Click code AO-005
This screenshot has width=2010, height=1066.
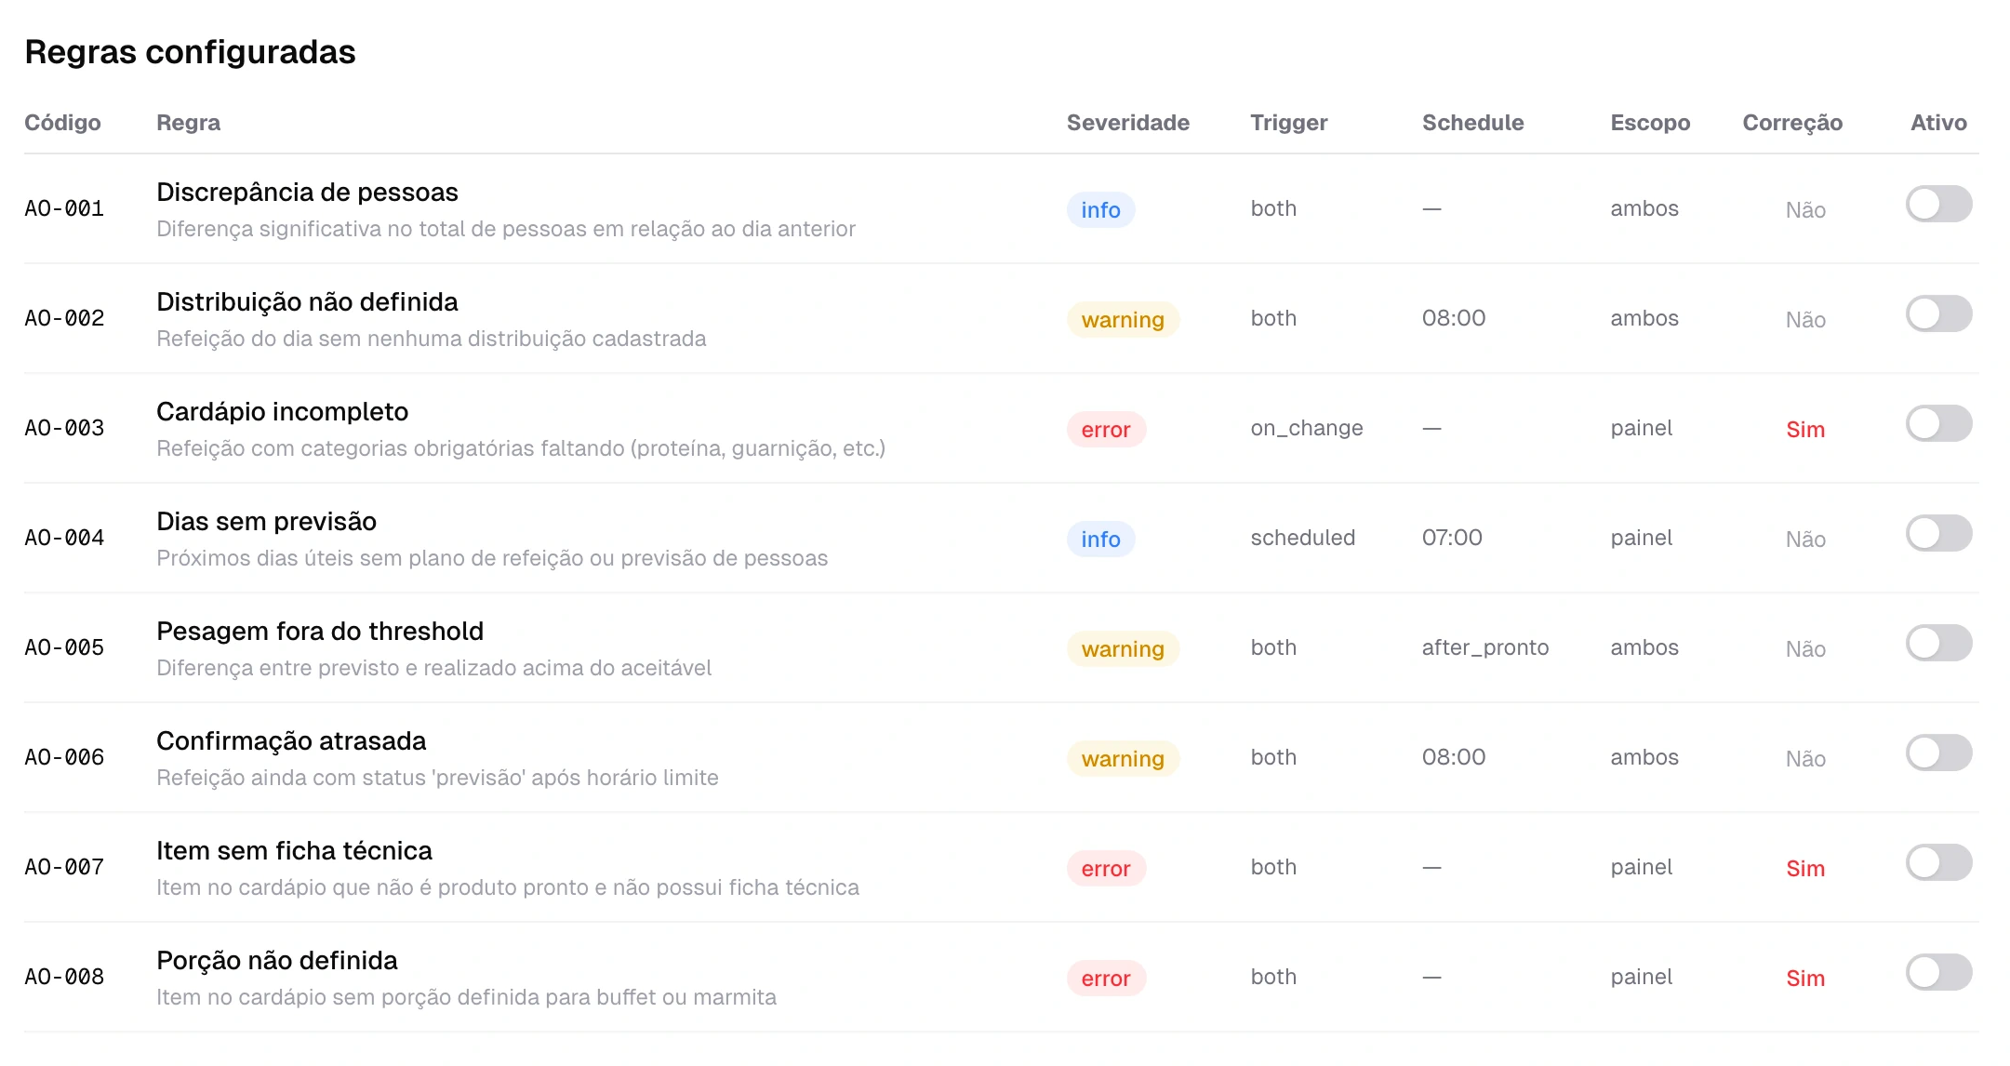(64, 647)
